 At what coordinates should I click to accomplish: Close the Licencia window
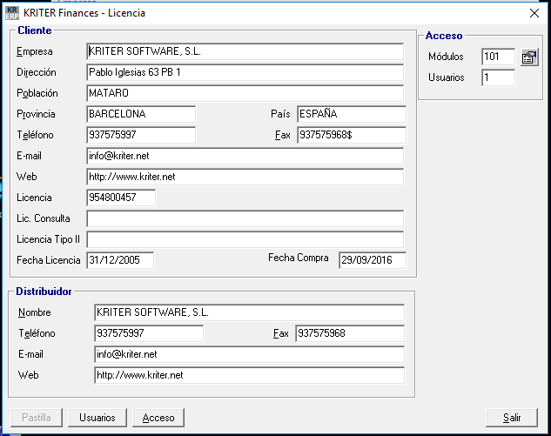pos(534,13)
